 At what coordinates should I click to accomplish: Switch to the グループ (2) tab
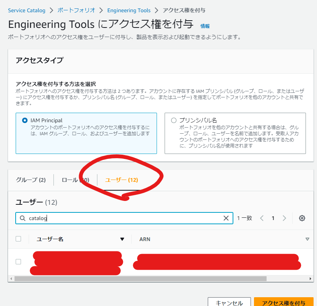click(x=31, y=180)
